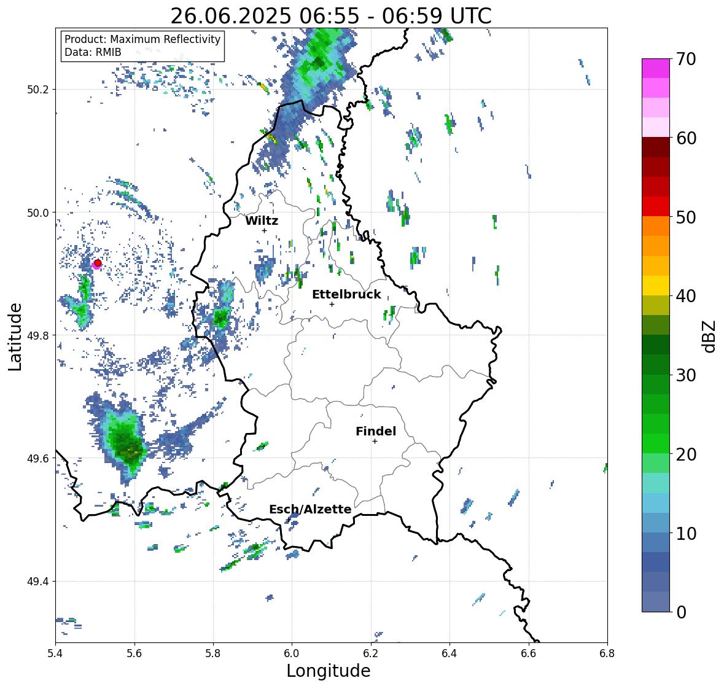Click the 49.8 latitude tick label
Image resolution: width=724 pixels, height=686 pixels.
pos(38,335)
